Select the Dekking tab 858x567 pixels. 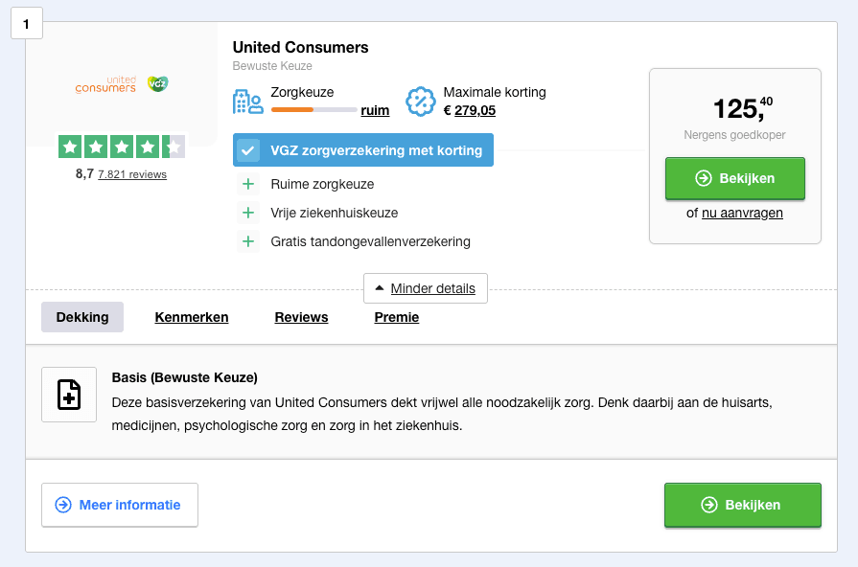click(x=82, y=317)
